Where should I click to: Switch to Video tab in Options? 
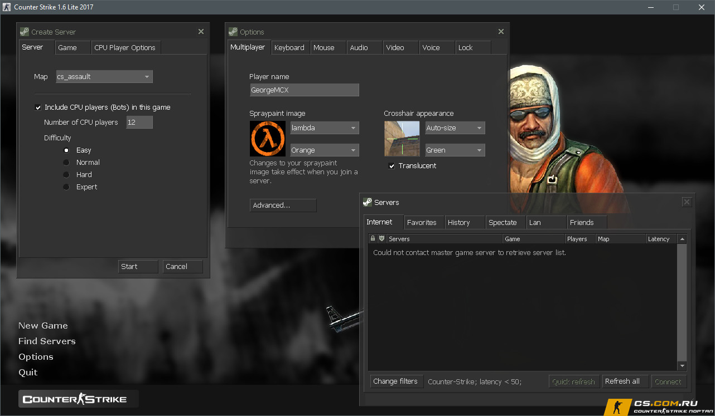pos(401,48)
